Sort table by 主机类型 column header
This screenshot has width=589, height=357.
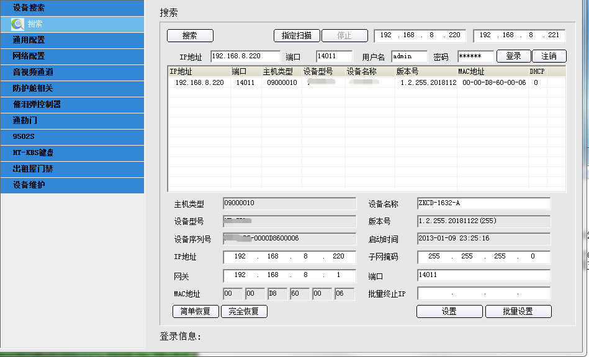coord(282,72)
